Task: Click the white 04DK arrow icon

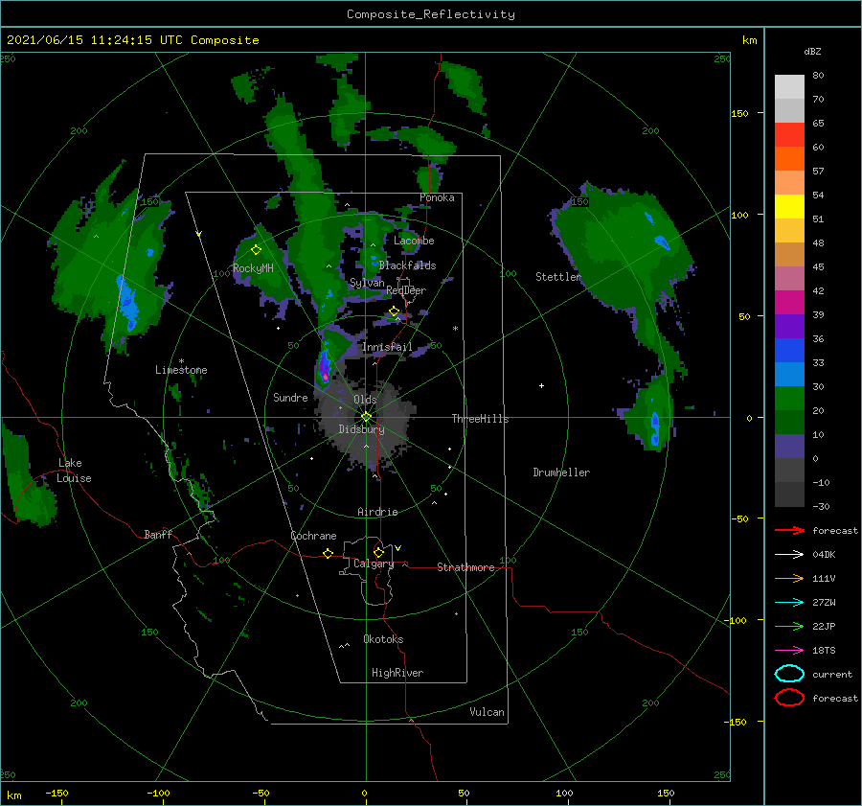Action: tap(789, 555)
